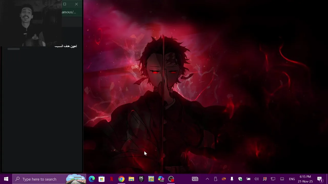Launch Epic Games Launcher from the taskbar
This screenshot has width=328, height=184.
pyautogui.click(x=141, y=179)
